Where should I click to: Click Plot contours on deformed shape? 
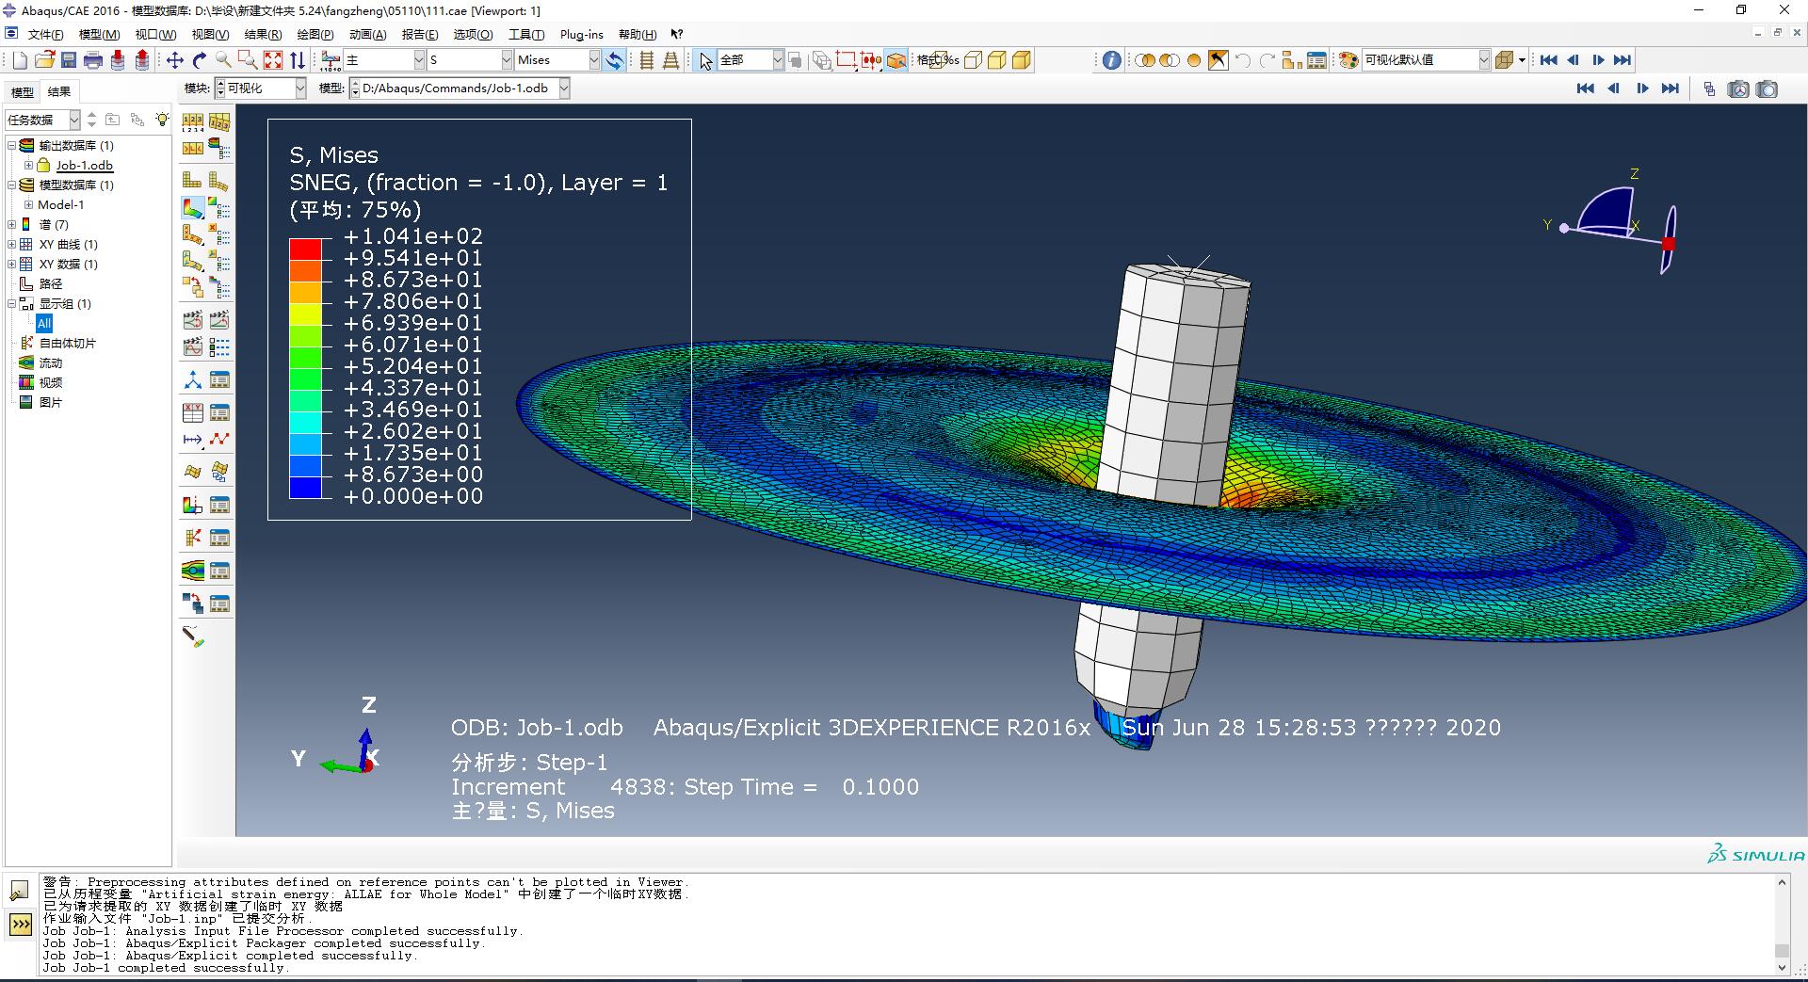coord(192,208)
